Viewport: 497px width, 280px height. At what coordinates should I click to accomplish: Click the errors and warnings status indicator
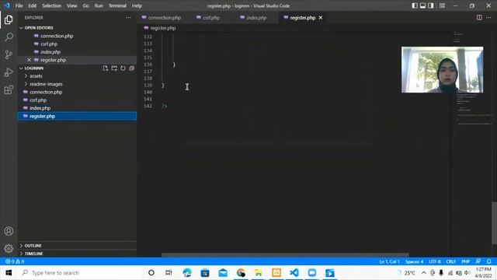point(15,261)
